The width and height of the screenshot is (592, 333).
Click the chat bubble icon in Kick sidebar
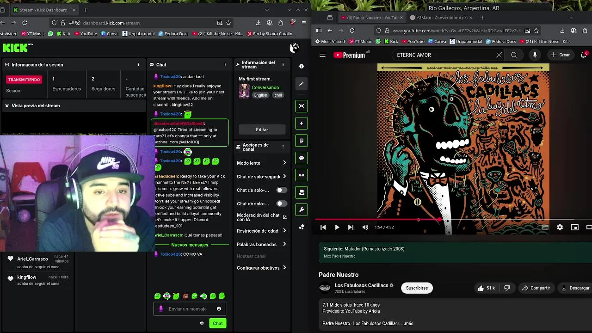pos(302,158)
